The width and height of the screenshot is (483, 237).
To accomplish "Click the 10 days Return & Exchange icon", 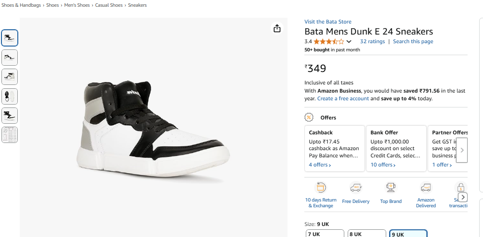I will click(321, 187).
